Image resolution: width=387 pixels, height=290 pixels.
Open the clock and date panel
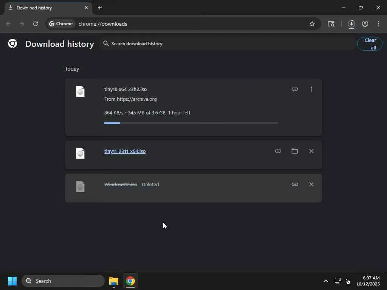[x=368, y=281]
